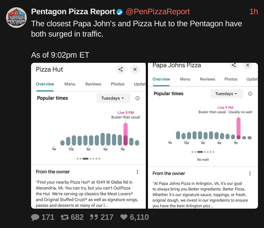Open Pizza Hut popular times info icon
264x228 pixels.
(x=137, y=98)
